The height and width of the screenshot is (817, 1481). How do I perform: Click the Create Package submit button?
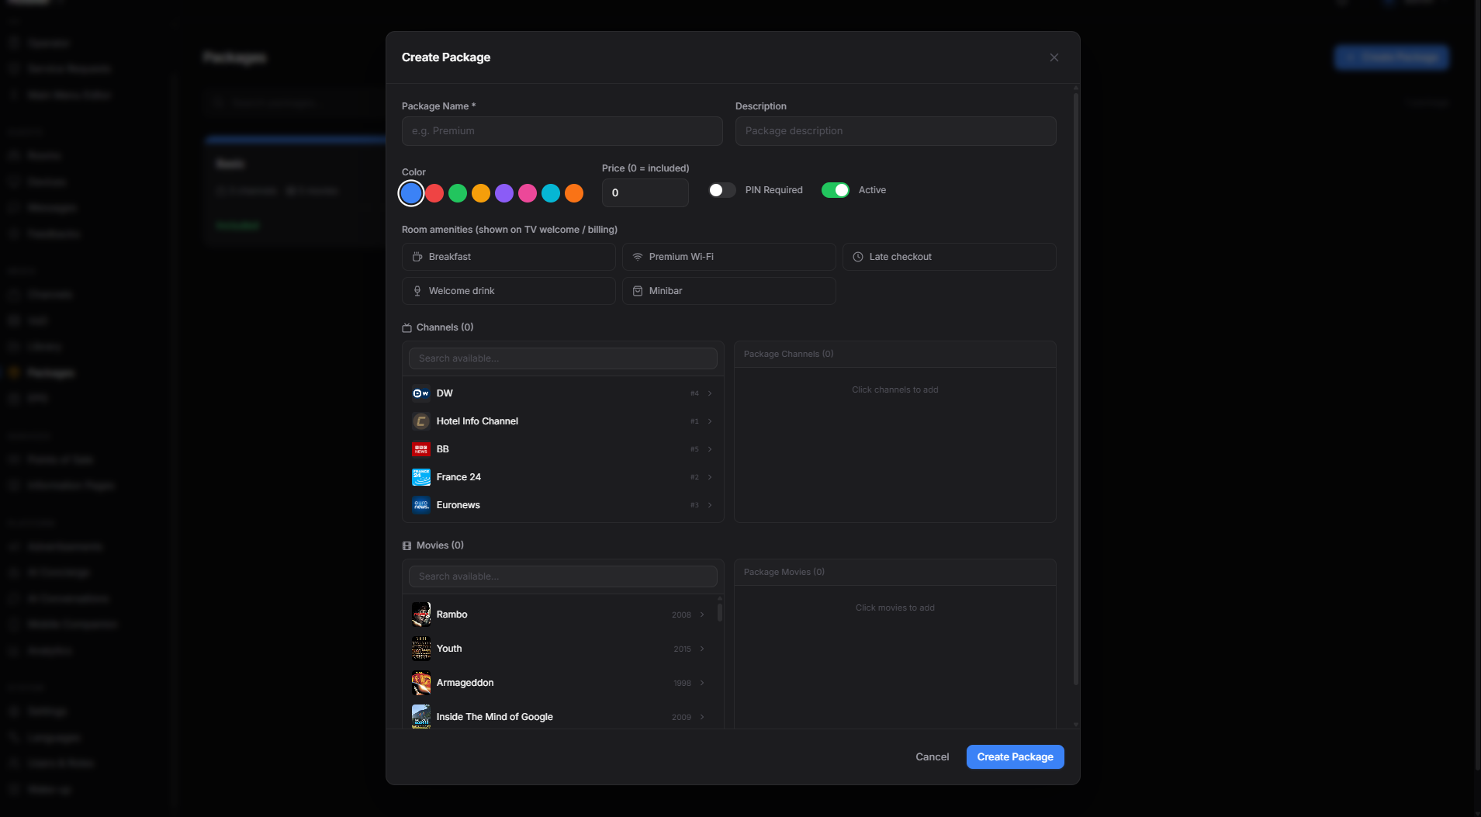coord(1015,757)
